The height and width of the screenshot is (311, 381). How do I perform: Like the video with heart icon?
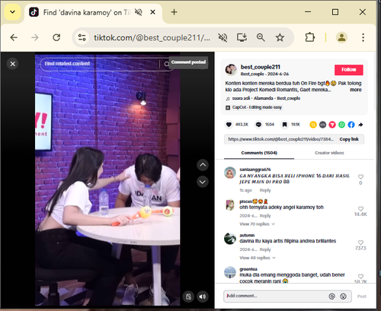(229, 125)
